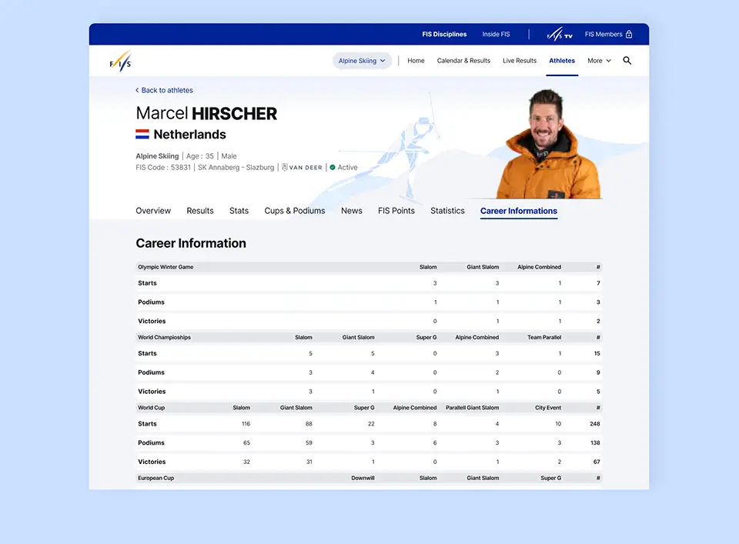Open FIS Disciplines in top bar
This screenshot has width=739, height=544.
pos(444,35)
